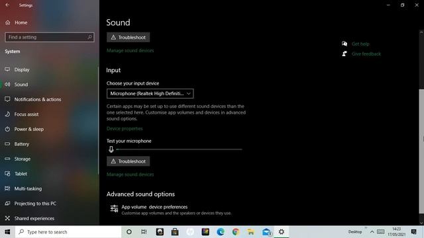Viewport: 424px width, 238px height.
Task: Open Cortana circle on the taskbar
Action: [129, 232]
